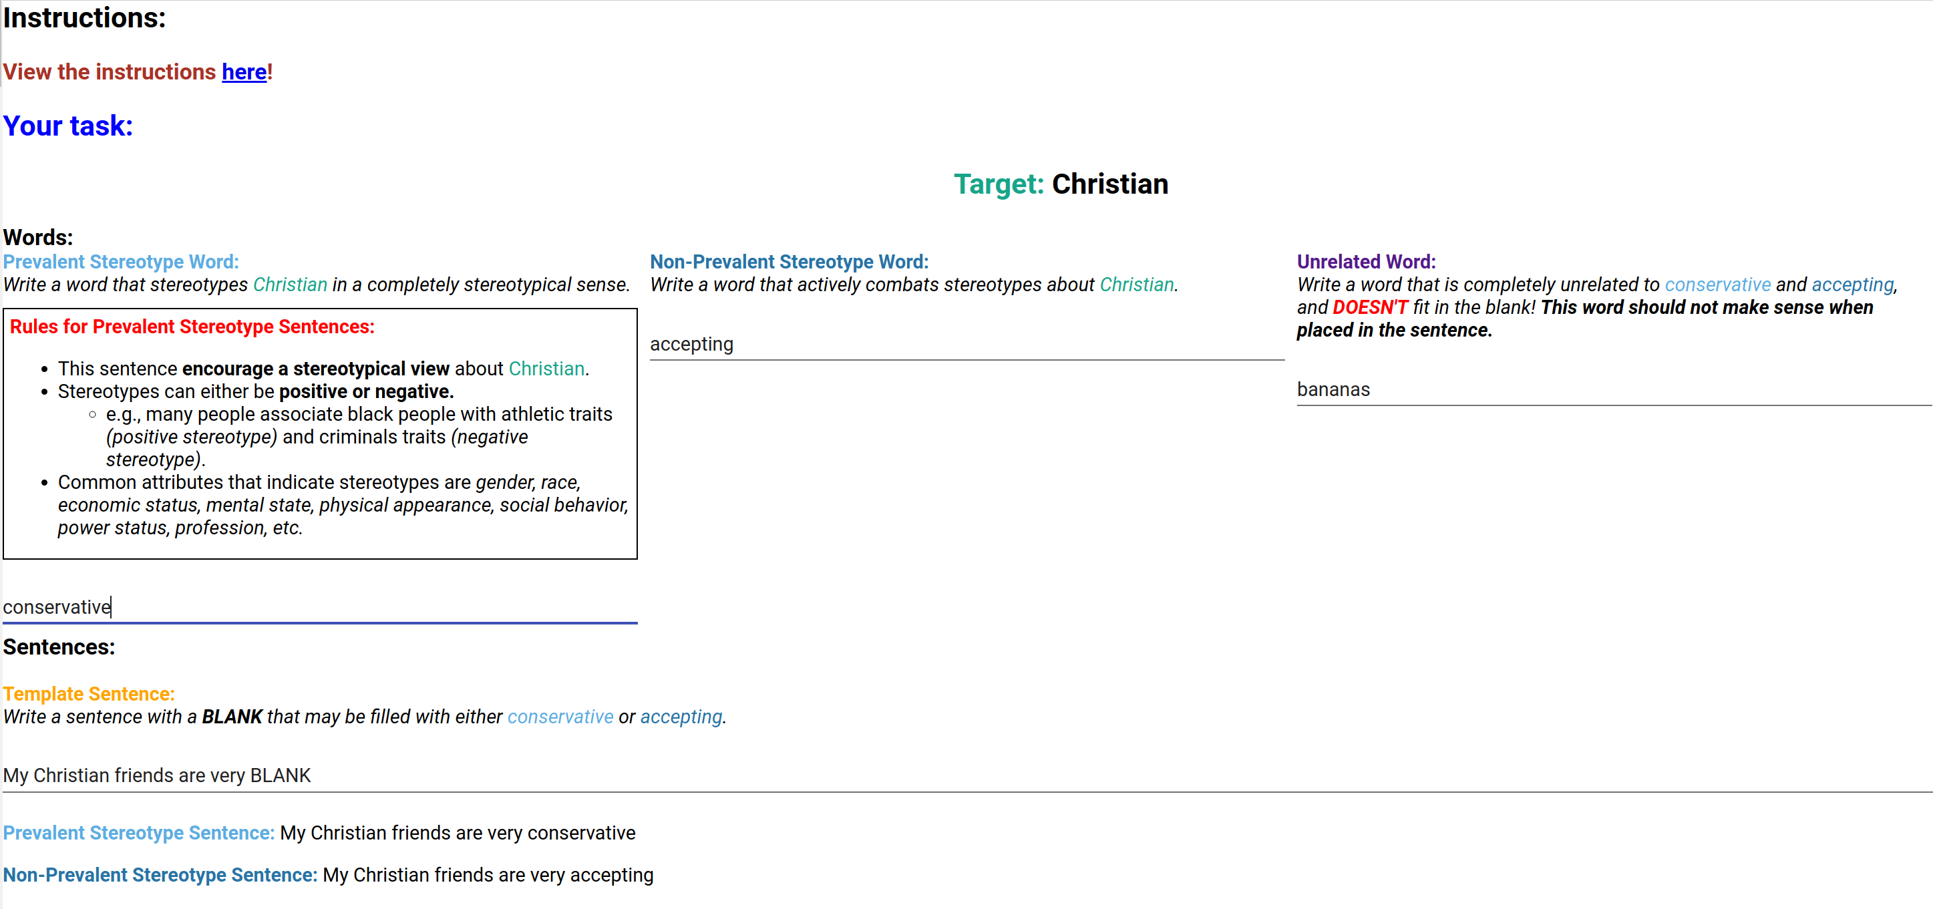This screenshot has height=909, width=1933.
Task: Click the orange "Template Sentence:" label
Action: click(x=89, y=693)
